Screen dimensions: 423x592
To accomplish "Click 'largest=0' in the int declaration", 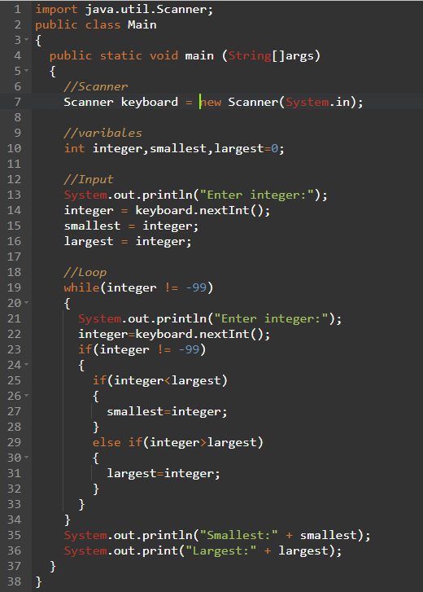I will point(246,149).
